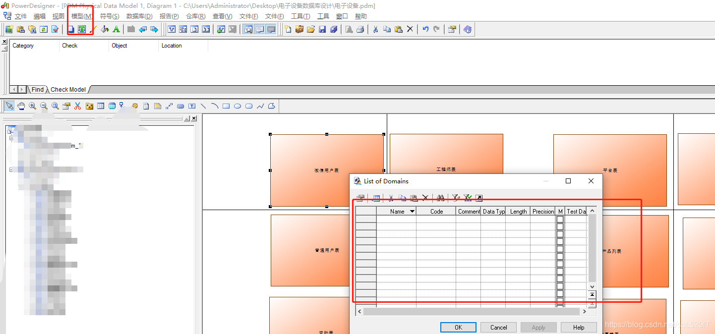The height and width of the screenshot is (334, 715).
Task: Select the Pointer tool in the palette
Action: [x=9, y=106]
